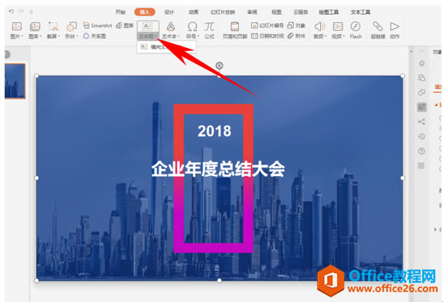
Task: Open the 绘图工具 (Drawing Tools) tab
Action: pos(329,12)
